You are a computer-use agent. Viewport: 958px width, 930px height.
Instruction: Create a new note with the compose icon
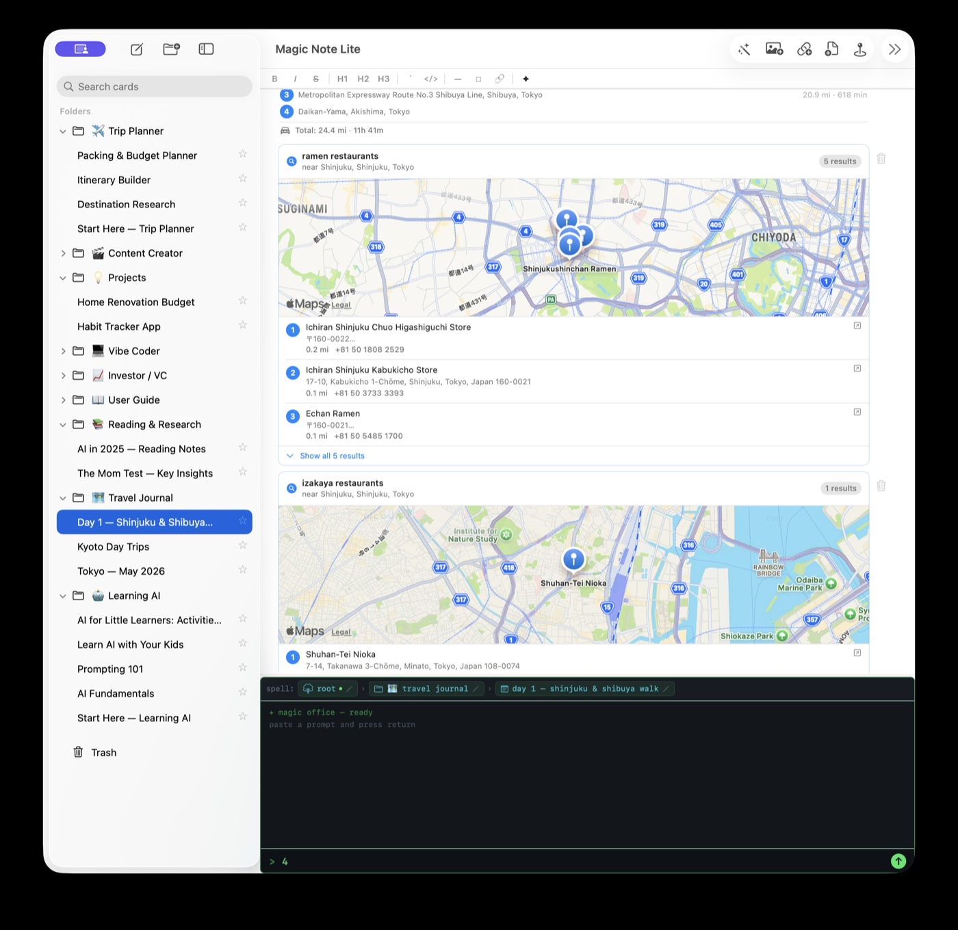coord(137,49)
